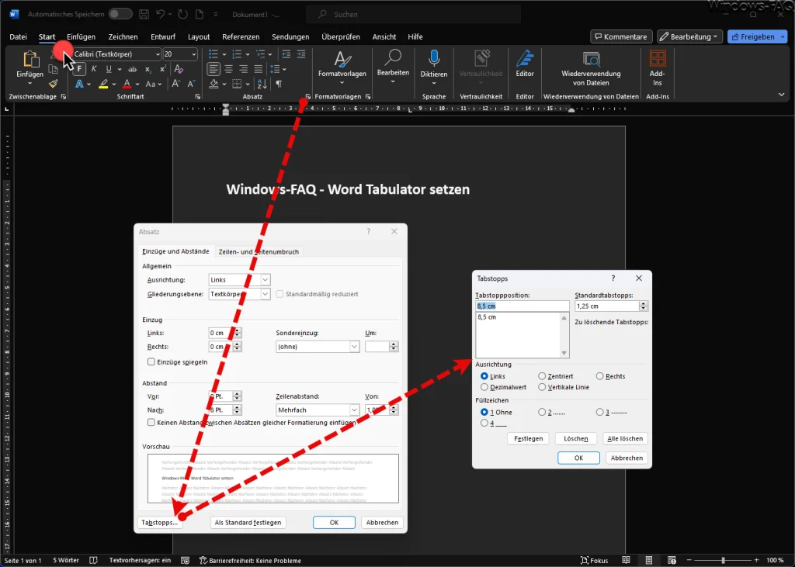This screenshot has height=567, width=795.
Task: Open the Absatz dialog launcher
Action: pos(308,96)
